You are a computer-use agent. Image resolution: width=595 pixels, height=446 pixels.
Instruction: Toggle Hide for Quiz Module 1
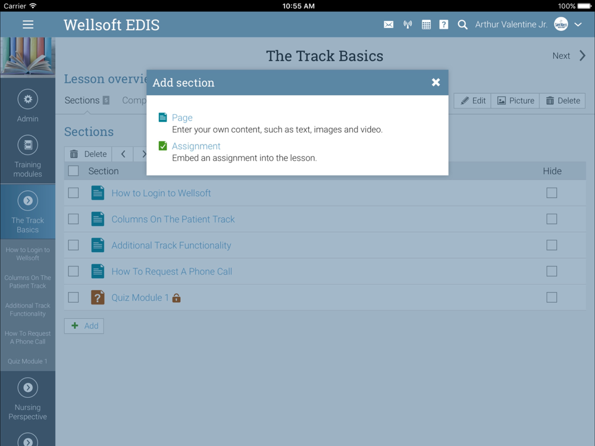tap(552, 298)
